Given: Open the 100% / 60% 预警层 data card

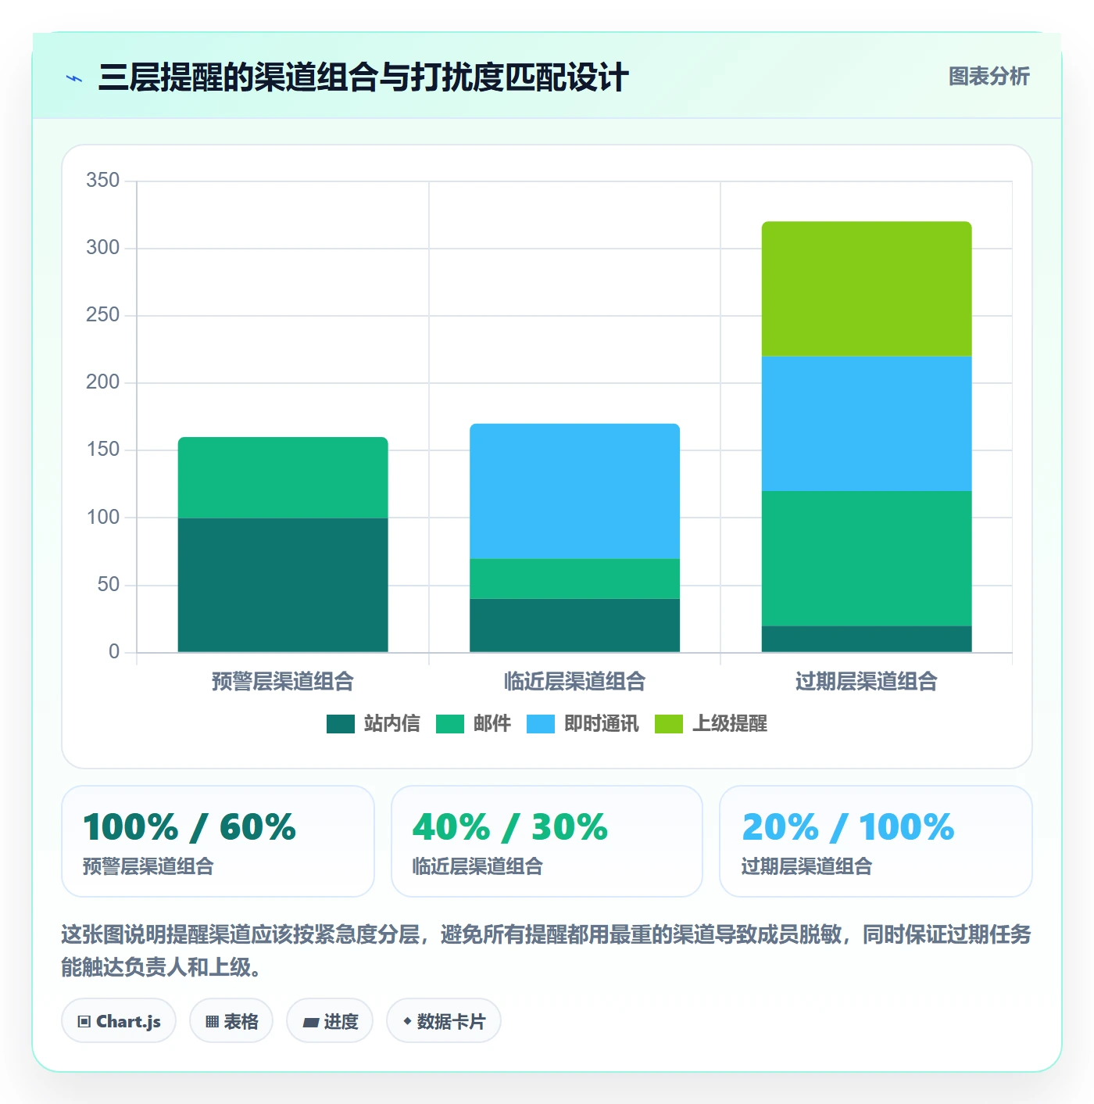Looking at the screenshot, I should pos(218,841).
